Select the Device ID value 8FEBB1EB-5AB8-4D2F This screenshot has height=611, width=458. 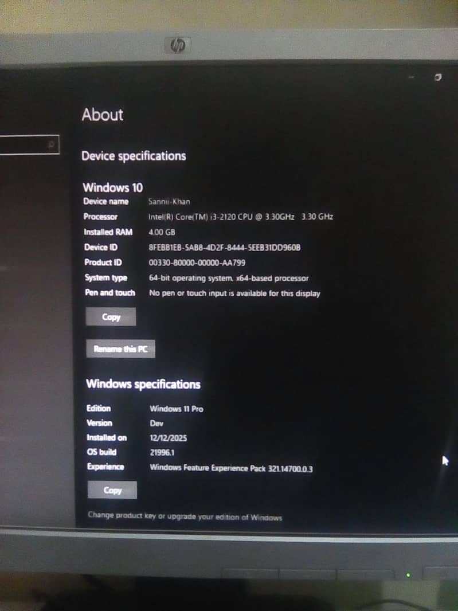tap(225, 248)
